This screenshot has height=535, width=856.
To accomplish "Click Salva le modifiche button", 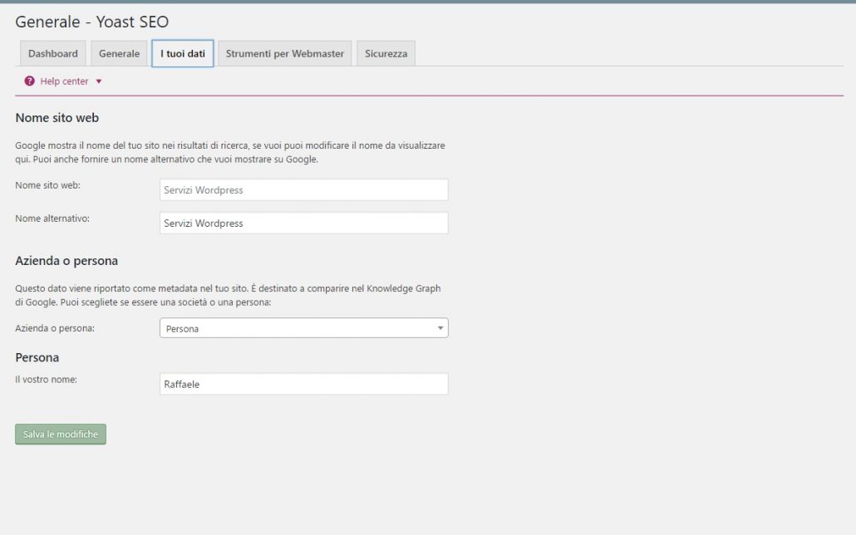I will (61, 434).
